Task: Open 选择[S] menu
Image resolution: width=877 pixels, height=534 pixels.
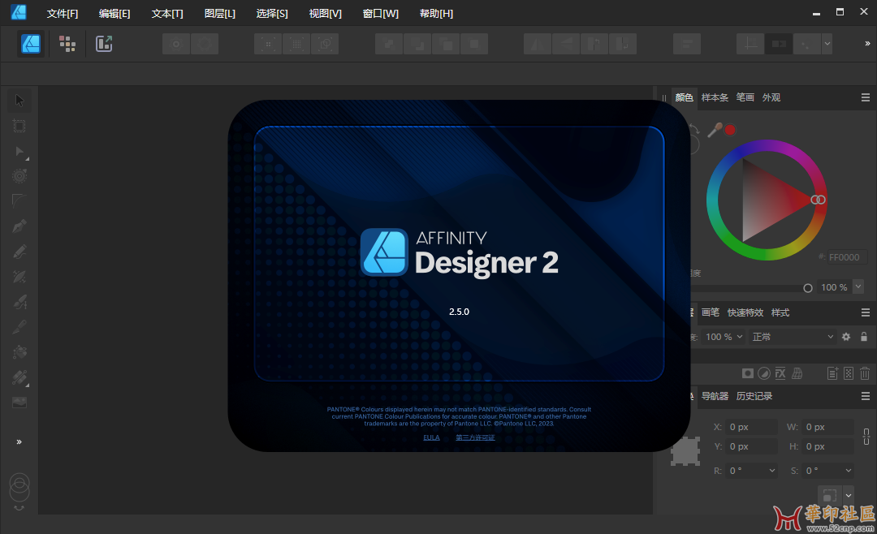Action: tap(272, 14)
